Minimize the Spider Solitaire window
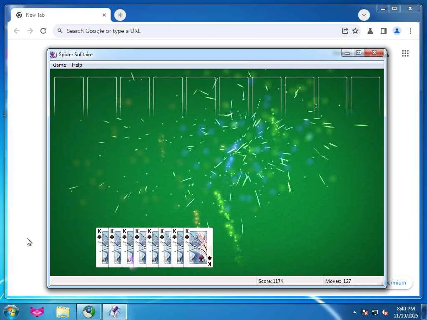The height and width of the screenshot is (320, 427). (347, 53)
